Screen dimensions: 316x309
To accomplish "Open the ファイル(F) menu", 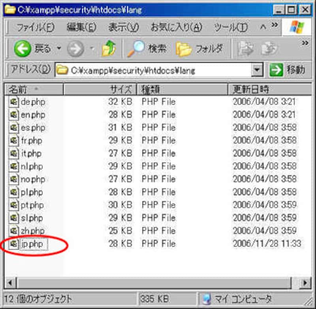I will [x=35, y=28].
